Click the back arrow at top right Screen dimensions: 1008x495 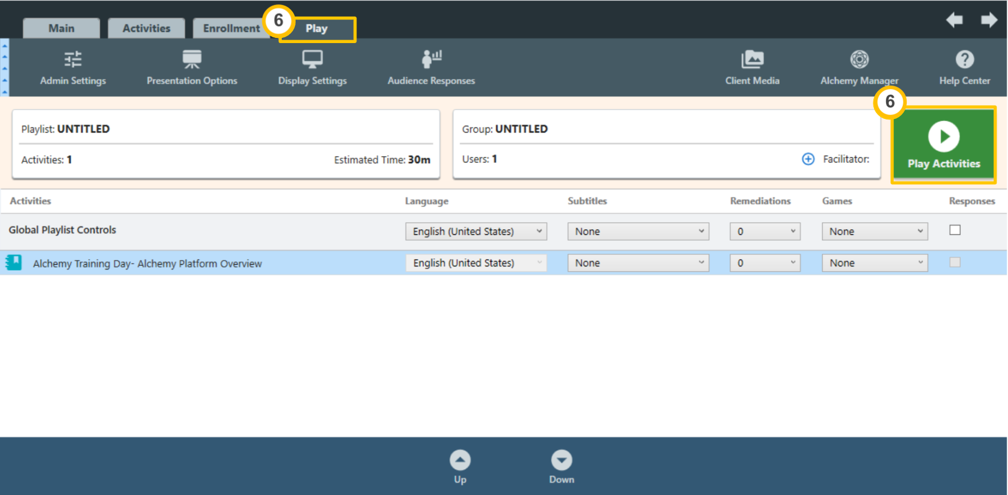coord(955,21)
